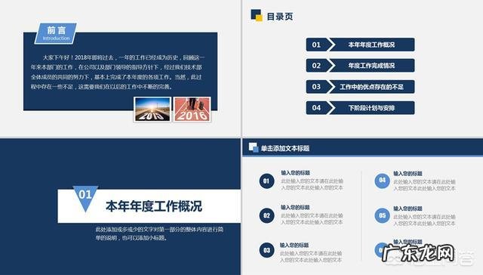
Task: Click the dark blue 03 circle
Action: [x=266, y=250]
